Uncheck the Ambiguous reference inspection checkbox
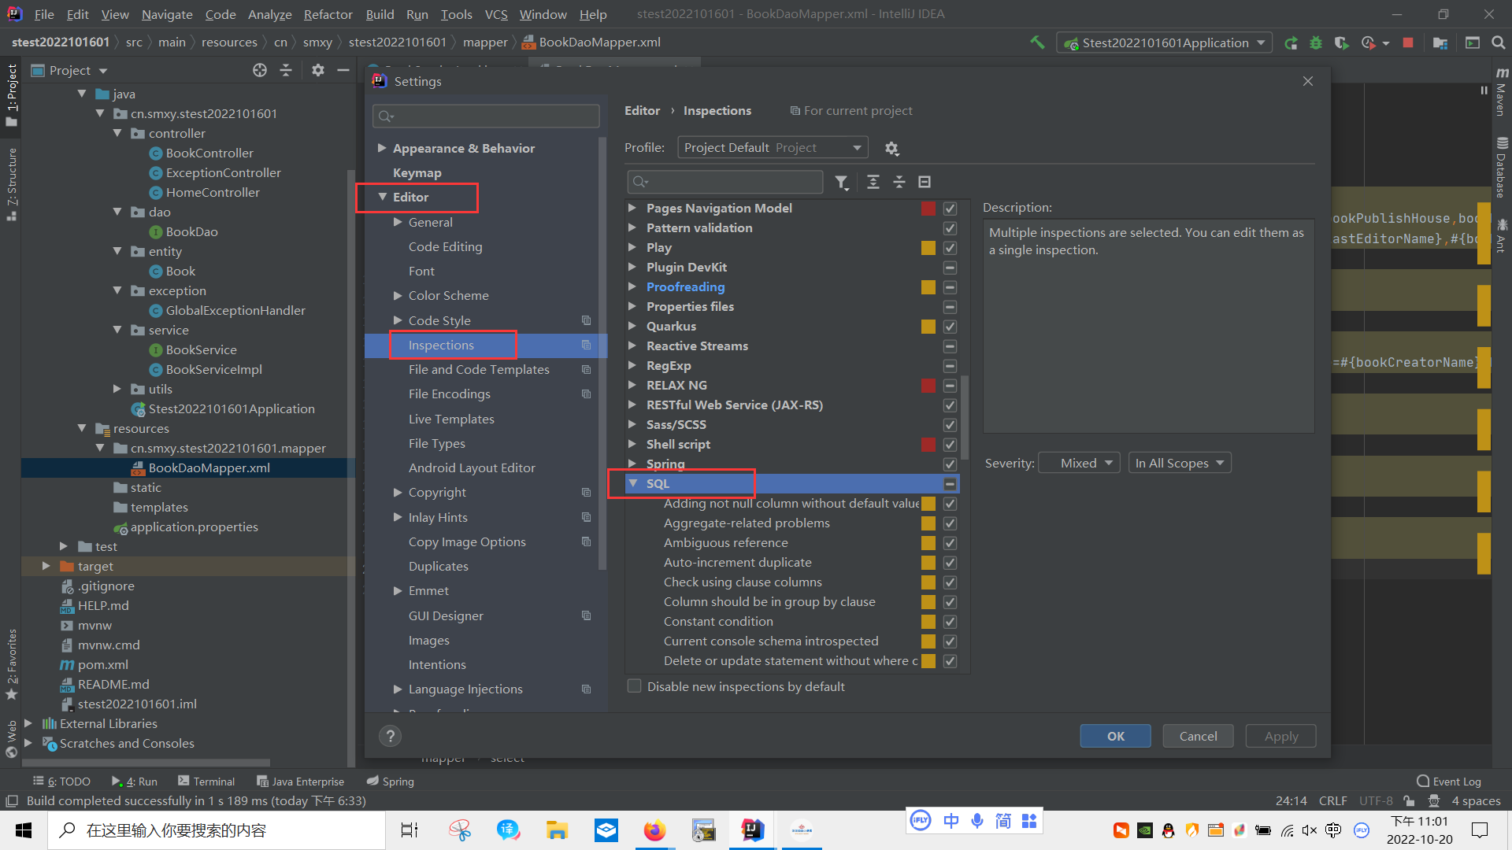Screen dimensions: 1512x850 pos(950,543)
